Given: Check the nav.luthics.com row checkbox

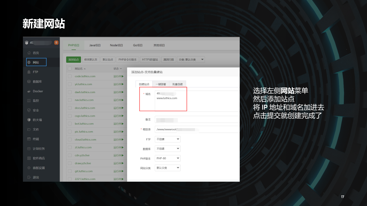Looking at the screenshot, I should click(x=70, y=100).
